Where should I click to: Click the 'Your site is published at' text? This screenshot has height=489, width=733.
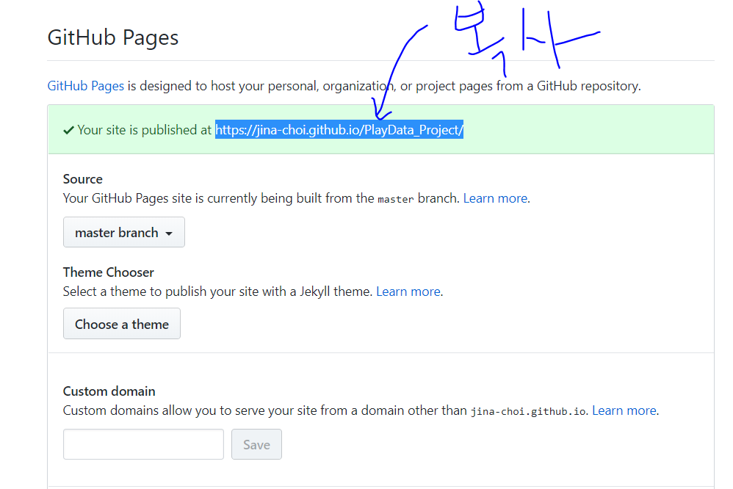tap(144, 130)
